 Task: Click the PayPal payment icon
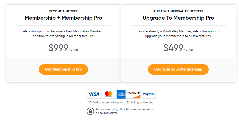pyautogui.click(x=148, y=94)
